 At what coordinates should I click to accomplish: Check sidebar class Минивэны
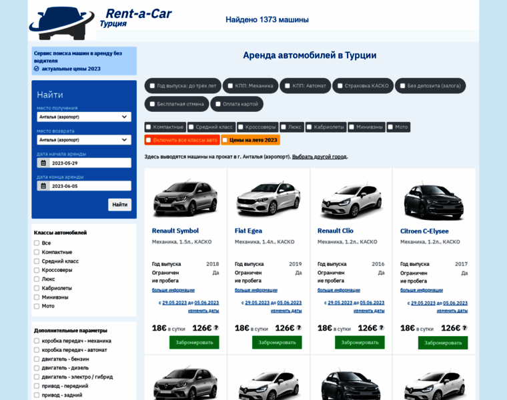pos(37,297)
